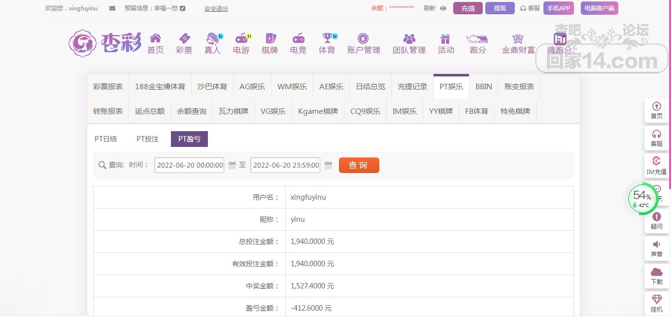Screen dimensions: 671x317
Task: Open the e-sports (电竞) gamepad icon
Action: (x=298, y=38)
